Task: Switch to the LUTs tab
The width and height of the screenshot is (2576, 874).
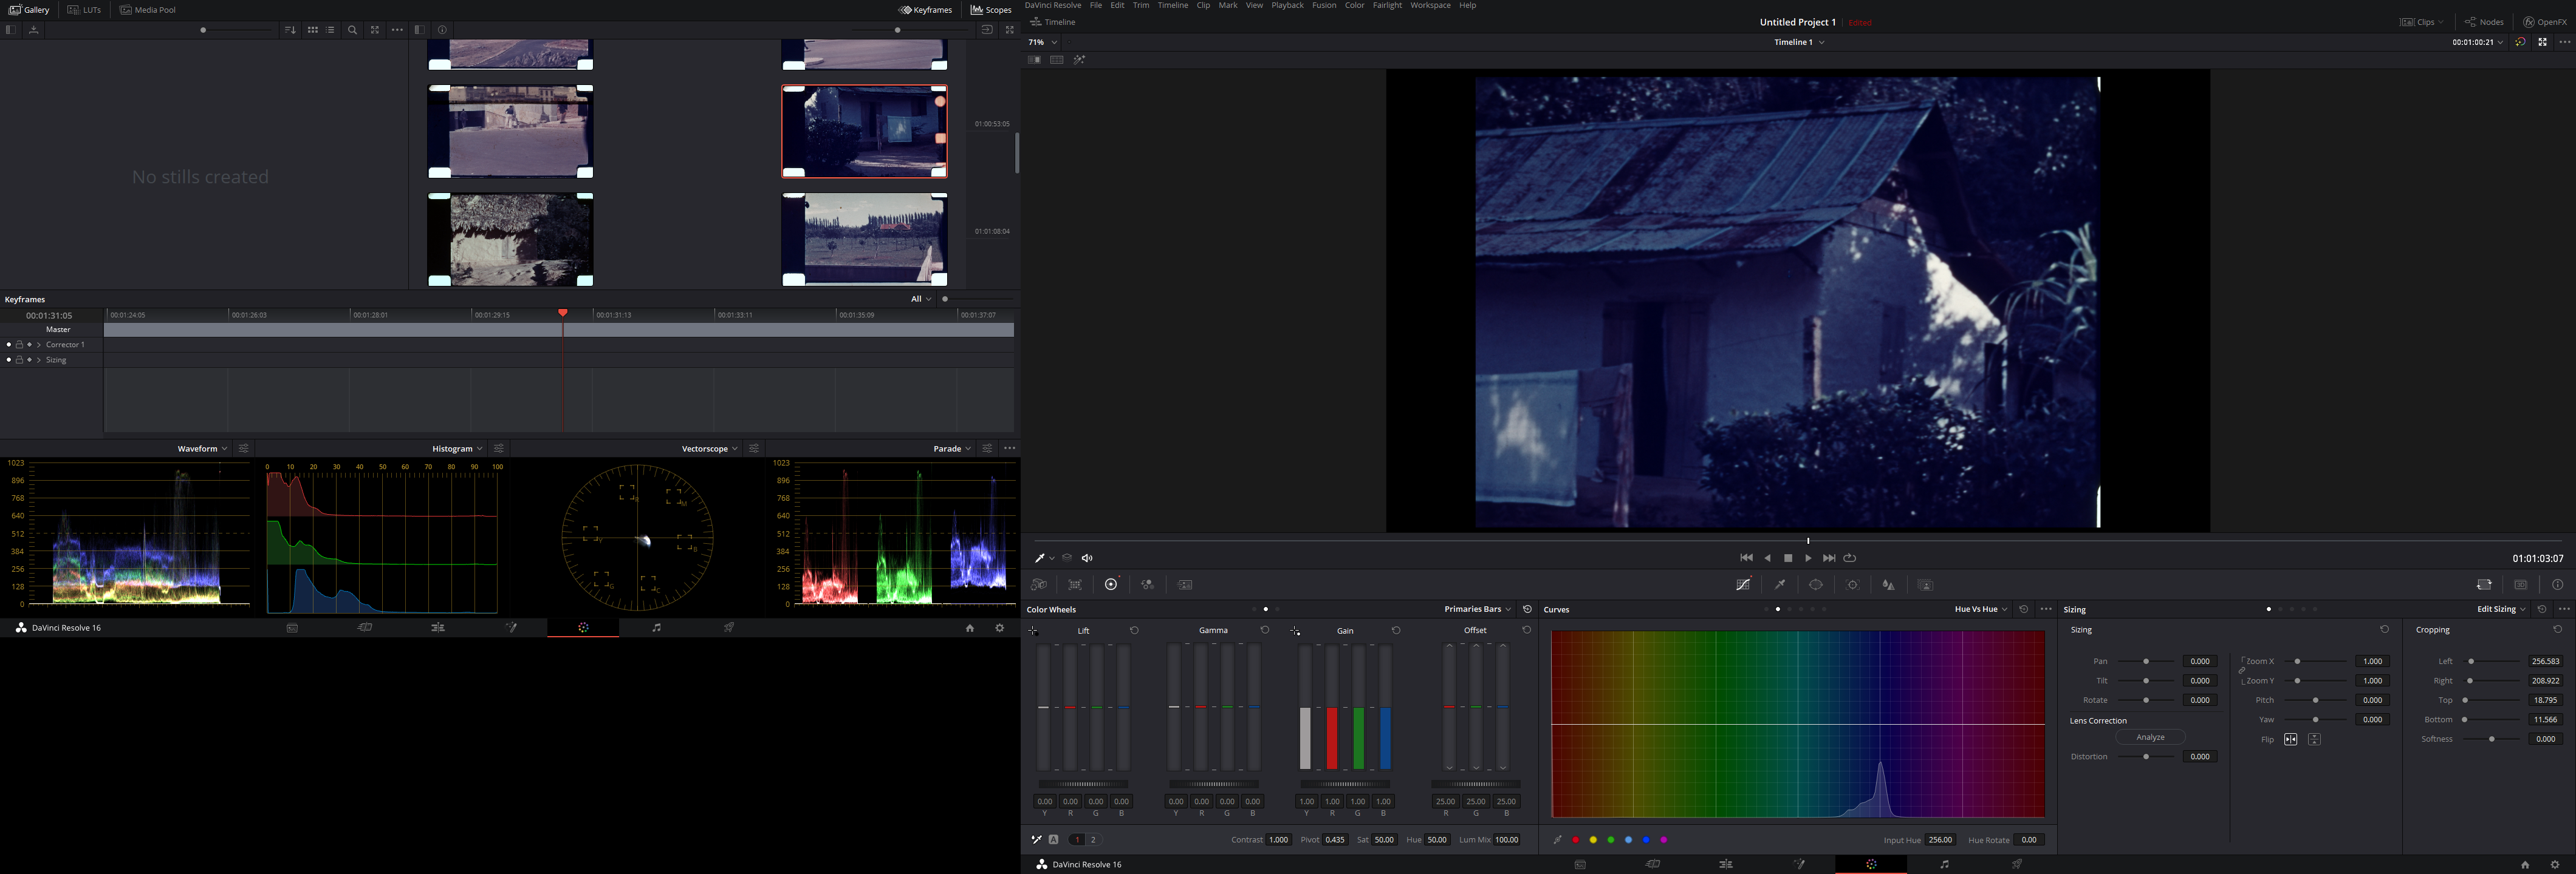Action: click(85, 10)
